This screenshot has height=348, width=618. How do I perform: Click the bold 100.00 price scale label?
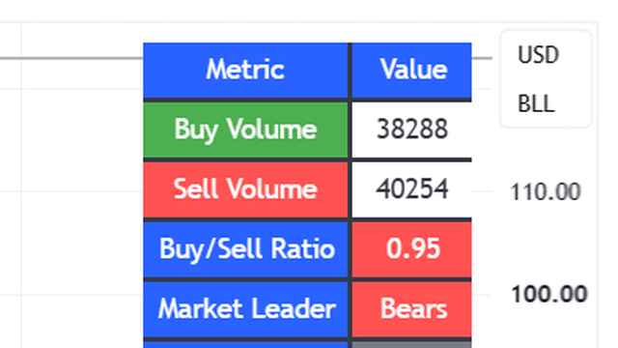(549, 294)
